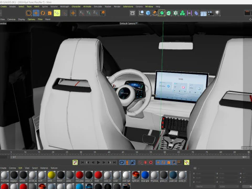The height and width of the screenshot is (189, 252).
Task: Activate the Move tool
Action: click(36, 13)
